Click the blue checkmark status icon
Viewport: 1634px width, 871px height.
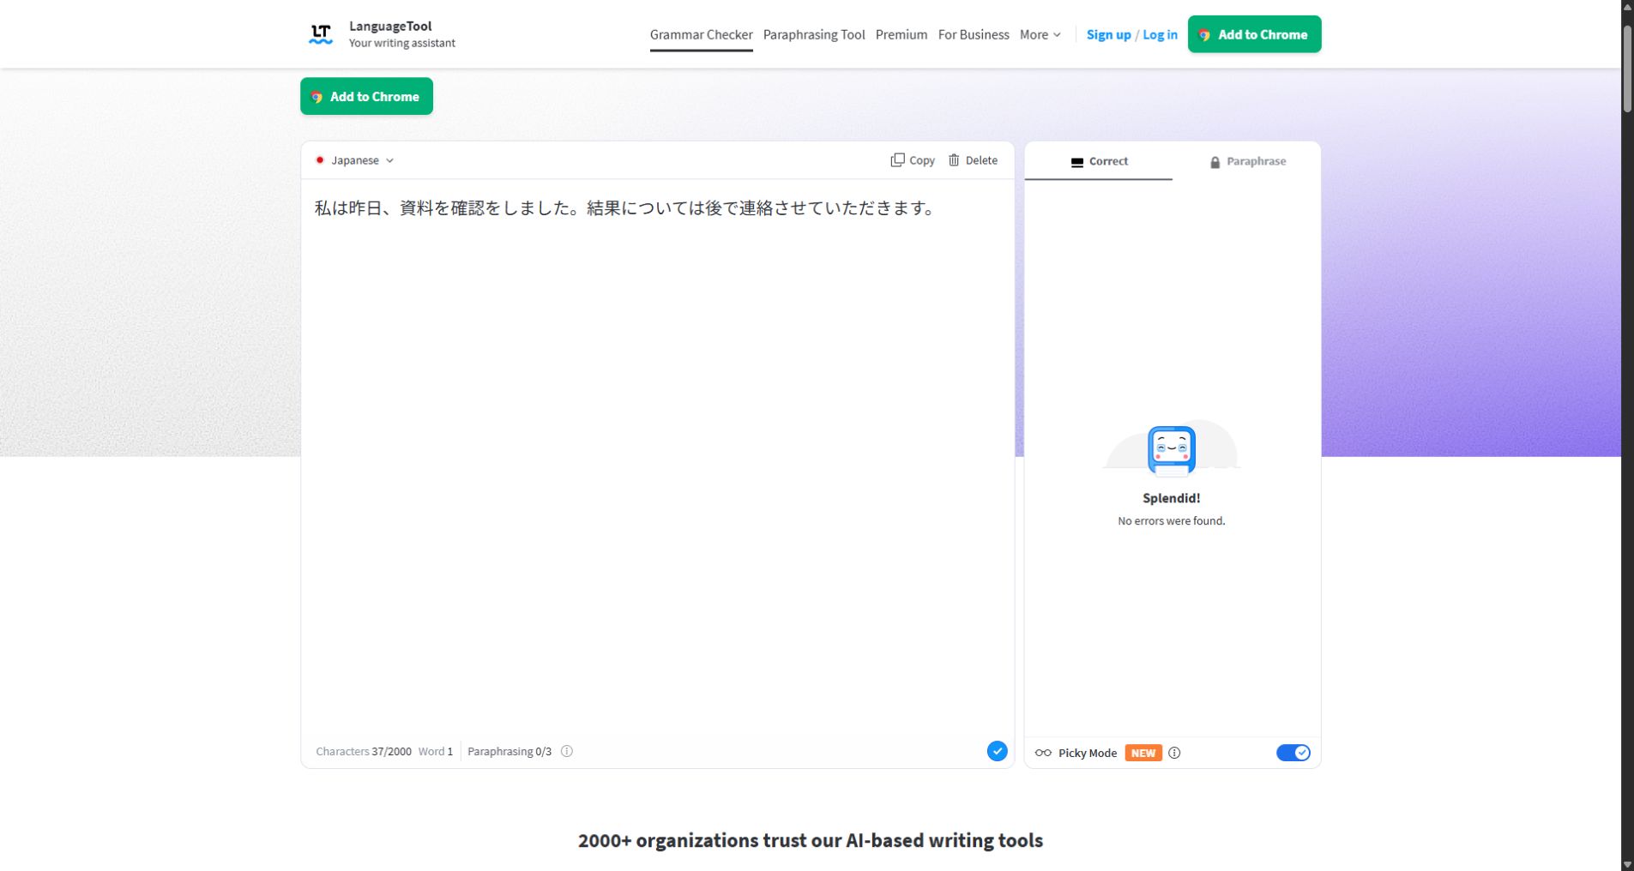click(997, 751)
